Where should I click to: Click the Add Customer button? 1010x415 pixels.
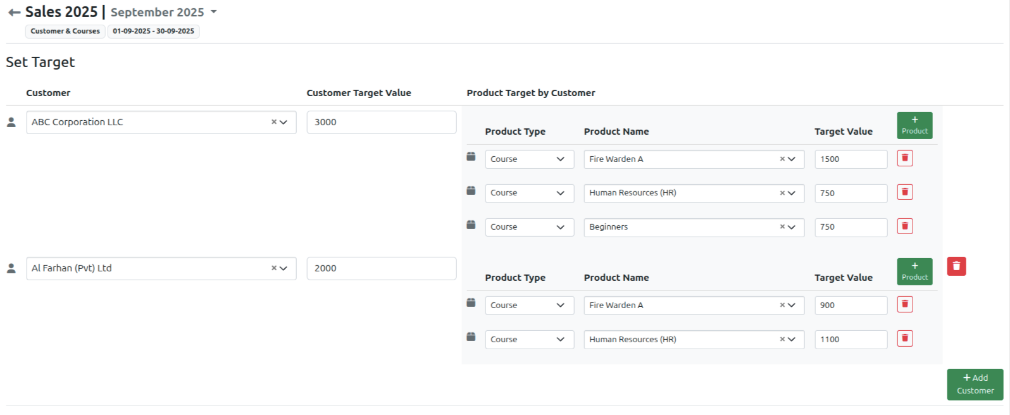click(975, 384)
